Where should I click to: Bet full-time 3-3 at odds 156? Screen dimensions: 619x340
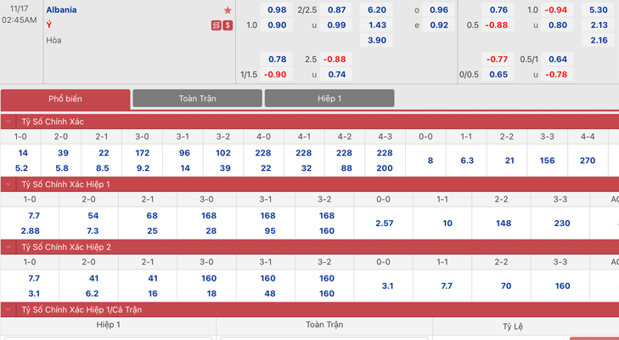point(547,161)
